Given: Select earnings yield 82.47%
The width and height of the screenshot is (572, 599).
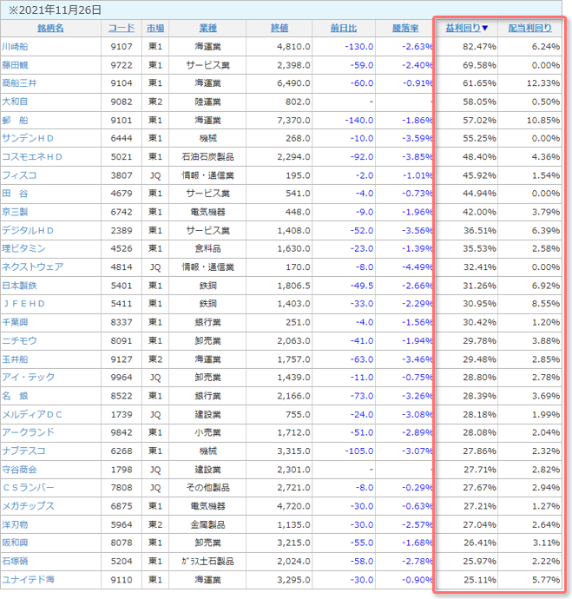Looking at the screenshot, I should [479, 47].
